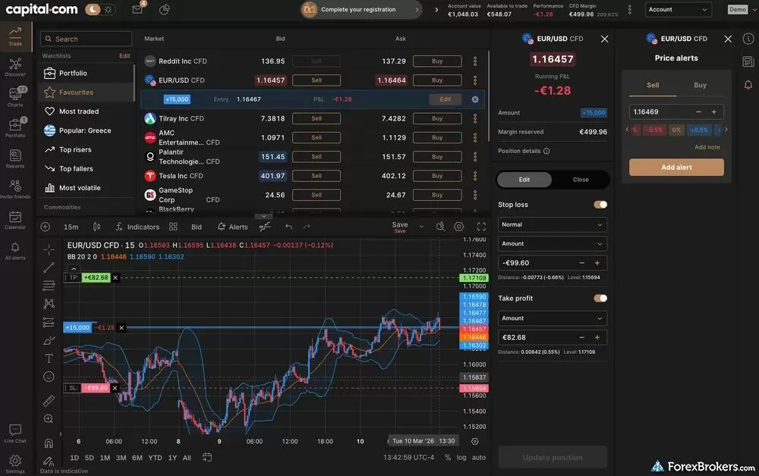Expand the Save chart dropdown arrow
The image size is (759, 476).
coord(421,227)
